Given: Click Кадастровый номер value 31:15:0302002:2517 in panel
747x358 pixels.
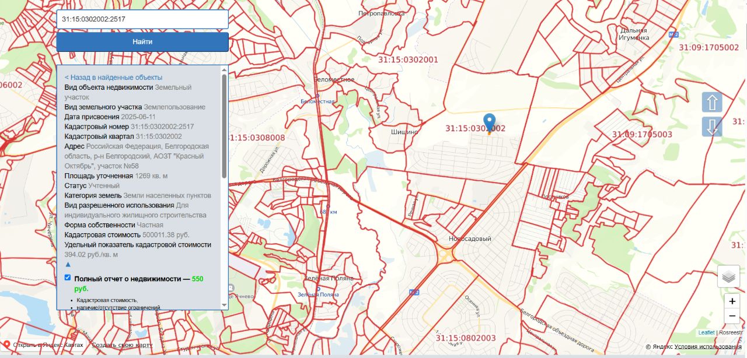Looking at the screenshot, I should coord(162,127).
